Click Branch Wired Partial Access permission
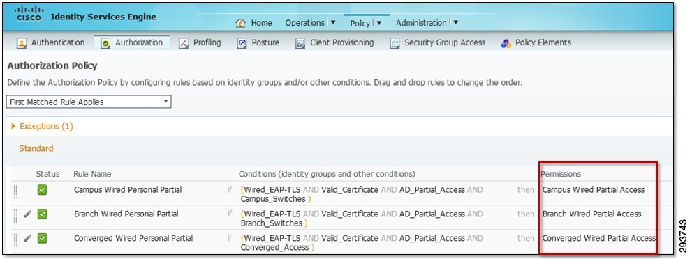The height and width of the screenshot is (261, 692). click(x=592, y=214)
